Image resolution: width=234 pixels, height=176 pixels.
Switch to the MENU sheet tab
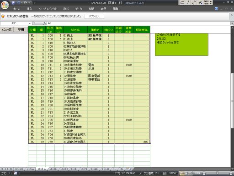(19, 169)
